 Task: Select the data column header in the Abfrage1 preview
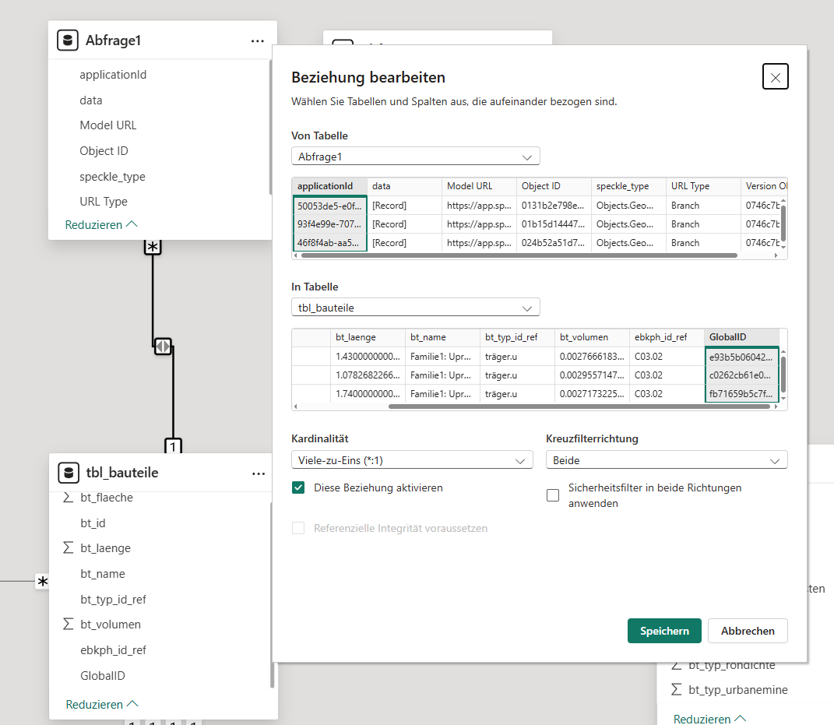pyautogui.click(x=404, y=186)
